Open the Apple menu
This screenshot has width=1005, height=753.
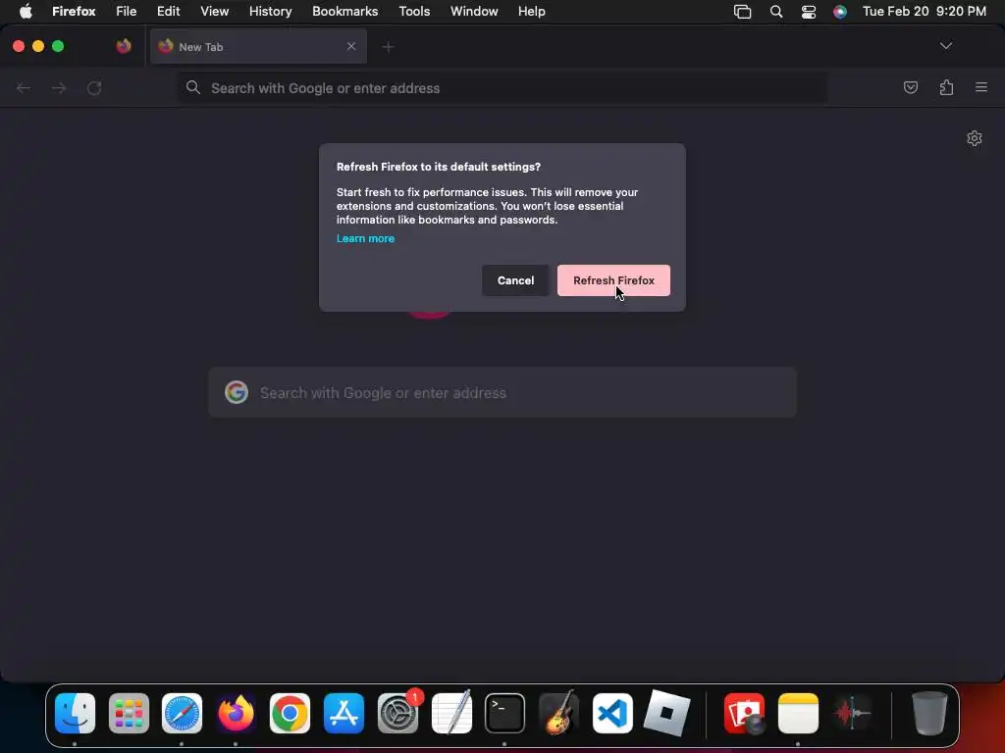coord(26,12)
